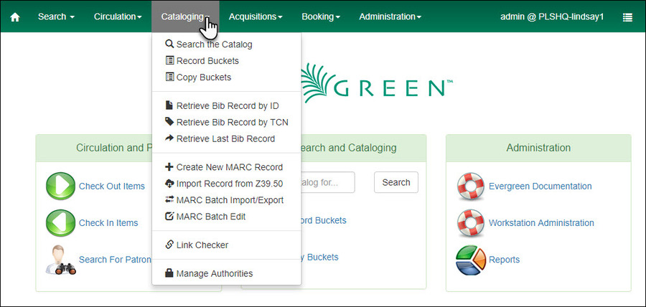Click the lock icon beside Manage Authorities

coord(169,273)
